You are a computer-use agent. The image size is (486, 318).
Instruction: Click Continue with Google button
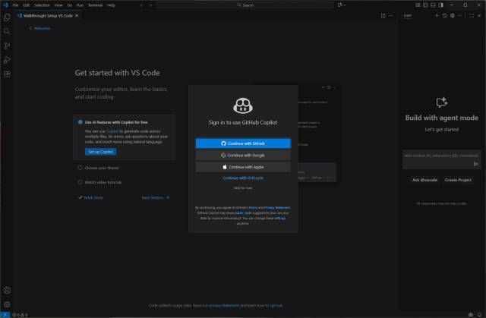pyautogui.click(x=243, y=155)
